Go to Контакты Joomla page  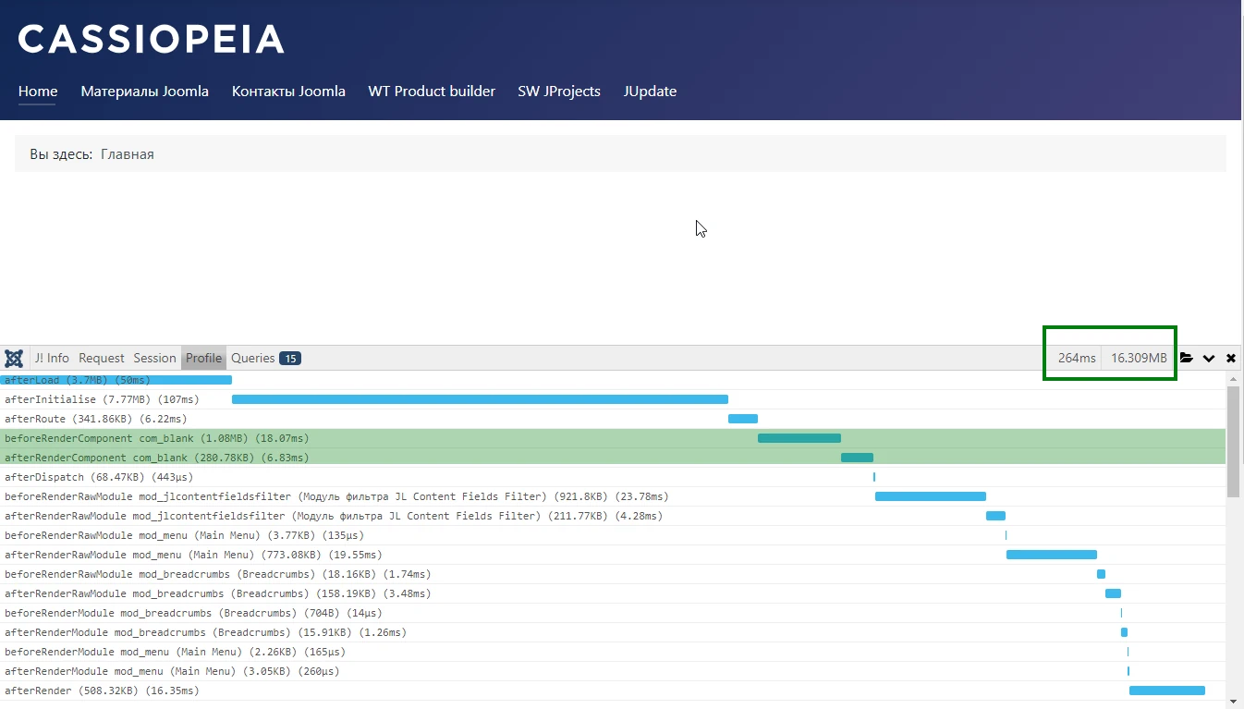[x=288, y=92]
